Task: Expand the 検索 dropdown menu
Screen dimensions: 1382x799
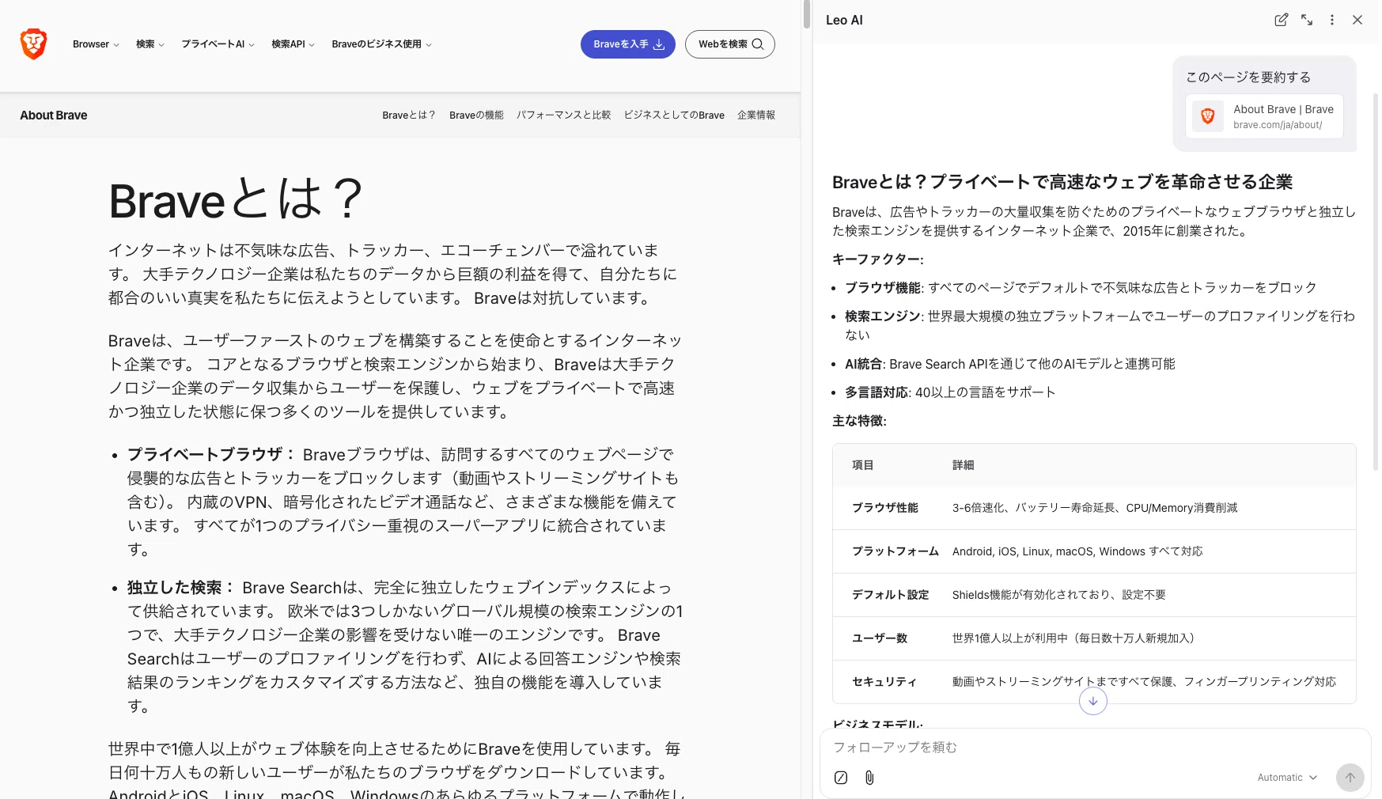Action: (150, 44)
